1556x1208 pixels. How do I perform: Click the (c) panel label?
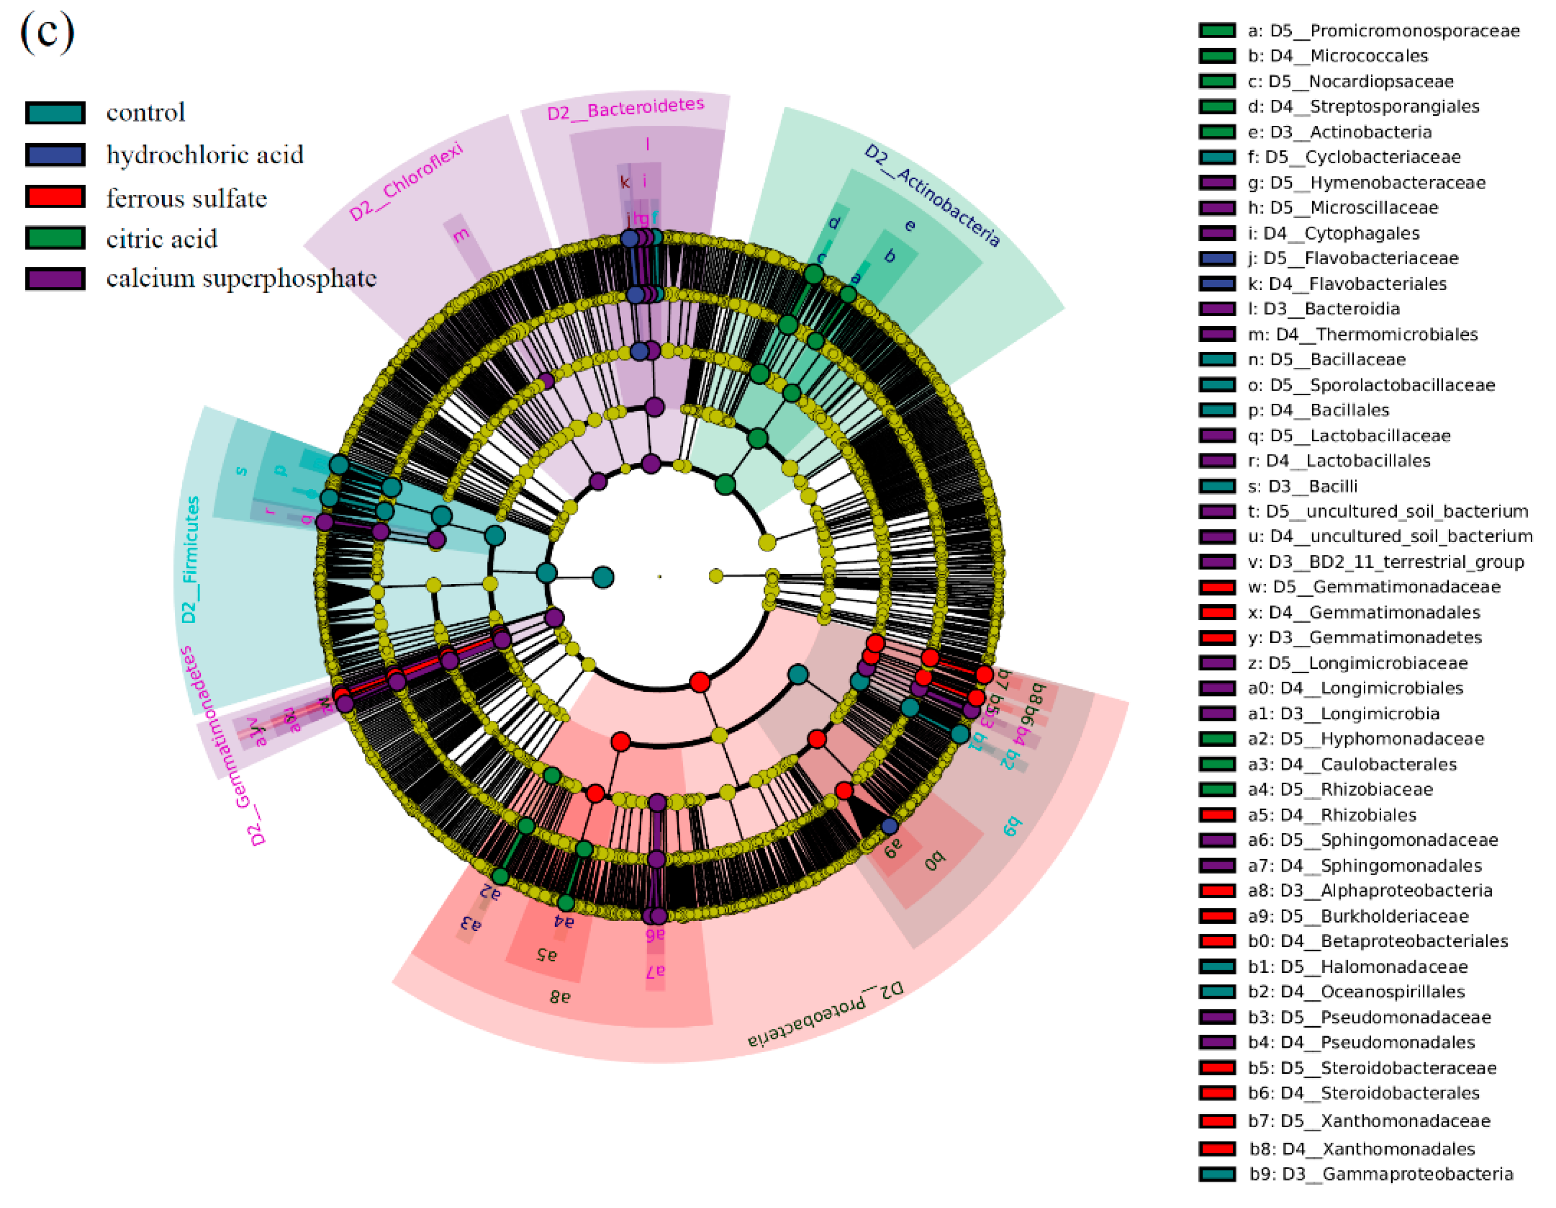[47, 32]
